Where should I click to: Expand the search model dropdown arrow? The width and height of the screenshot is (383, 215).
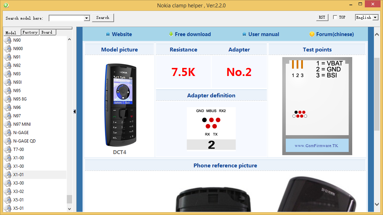86,18
